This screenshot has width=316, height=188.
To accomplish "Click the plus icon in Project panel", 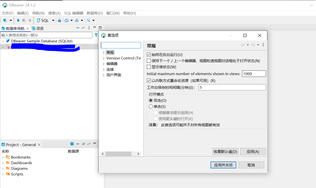I will pyautogui.click(x=83, y=144).
